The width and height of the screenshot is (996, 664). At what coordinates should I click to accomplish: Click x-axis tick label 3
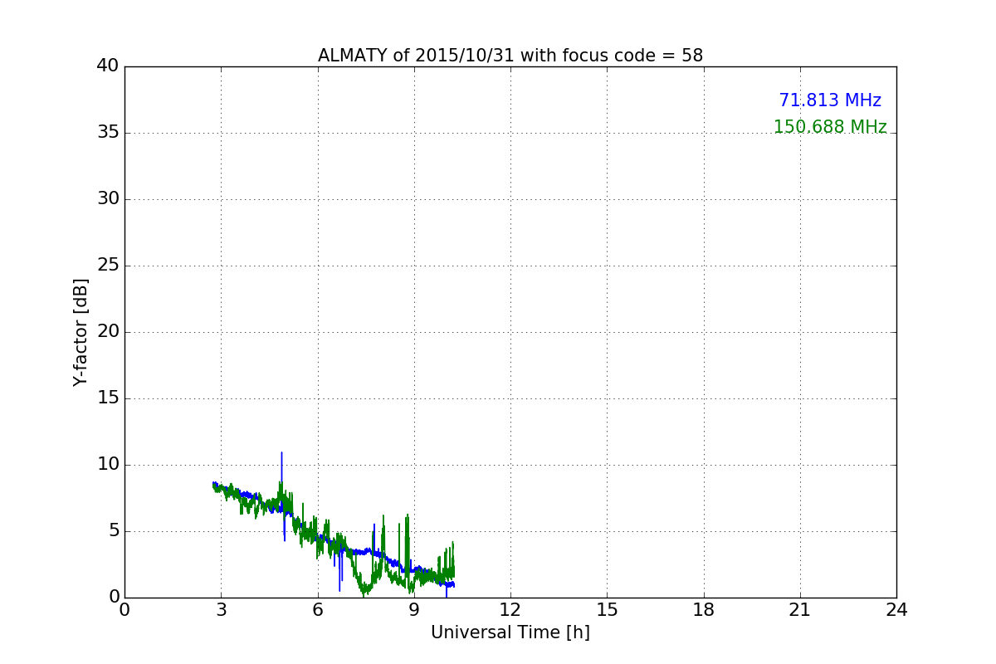click(x=221, y=610)
